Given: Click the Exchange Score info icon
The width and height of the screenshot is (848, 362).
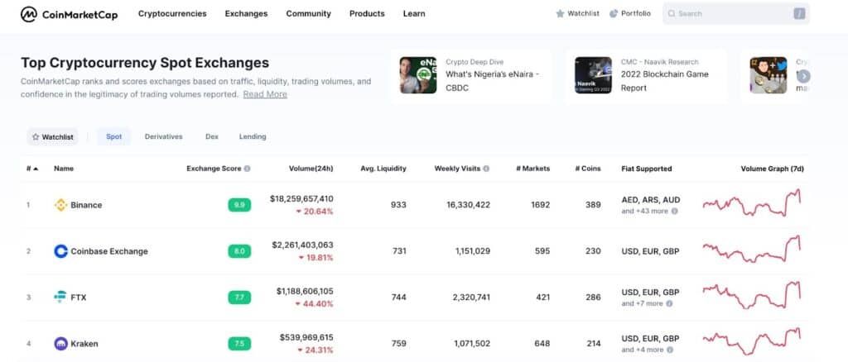Looking at the screenshot, I should tap(248, 169).
